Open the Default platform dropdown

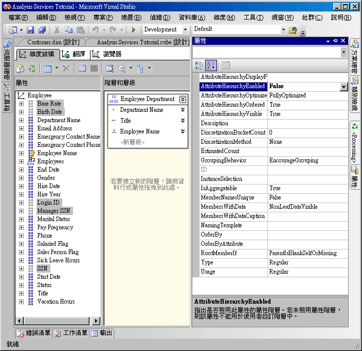(x=283, y=29)
